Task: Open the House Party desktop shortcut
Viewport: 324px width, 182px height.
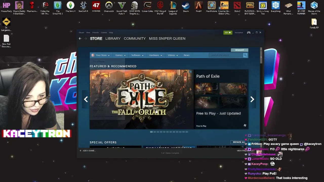Action: (x=6, y=7)
